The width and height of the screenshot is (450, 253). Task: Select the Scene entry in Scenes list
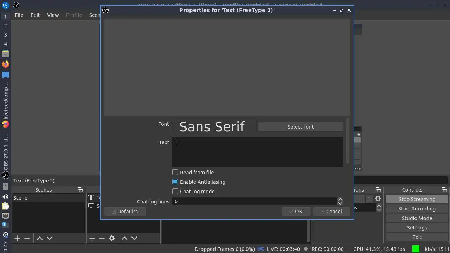pos(48,198)
